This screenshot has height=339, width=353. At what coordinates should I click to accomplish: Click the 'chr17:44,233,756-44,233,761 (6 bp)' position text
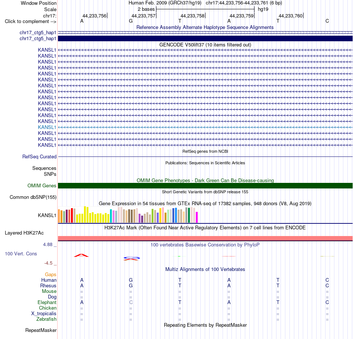click(244, 3)
